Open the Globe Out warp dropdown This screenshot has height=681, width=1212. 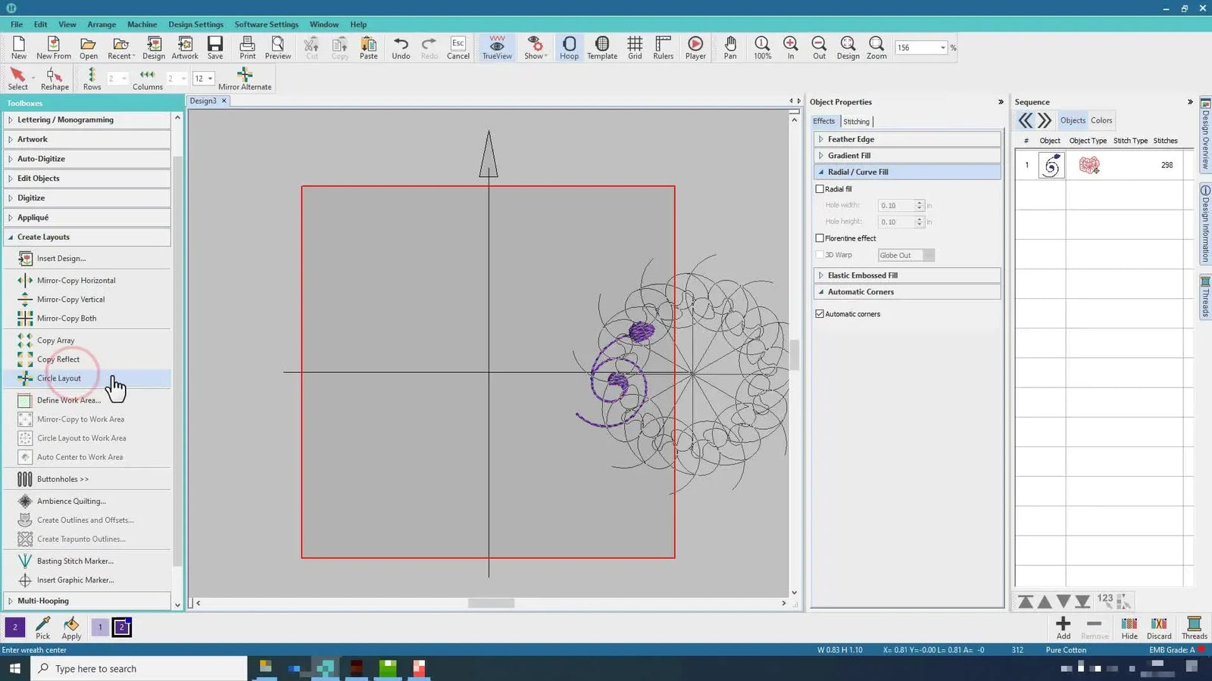coord(929,255)
